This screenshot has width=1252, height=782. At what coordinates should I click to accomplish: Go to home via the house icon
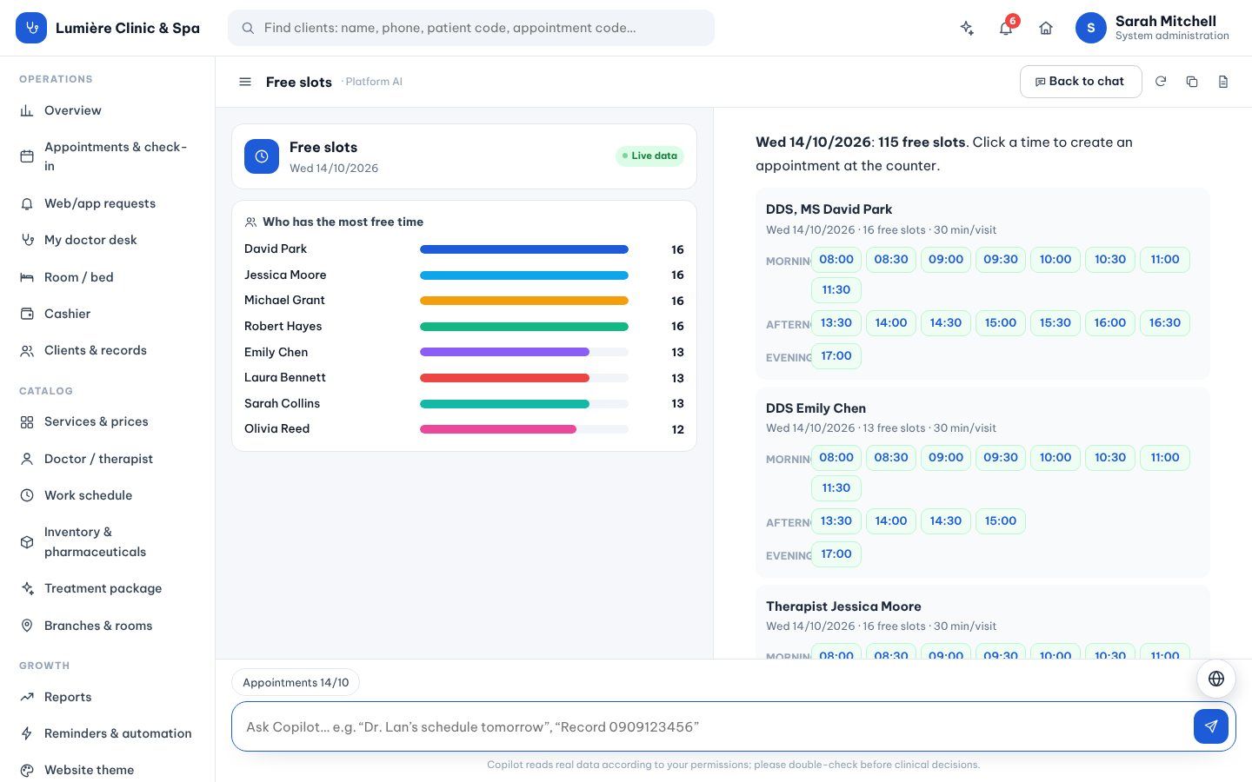(1046, 28)
